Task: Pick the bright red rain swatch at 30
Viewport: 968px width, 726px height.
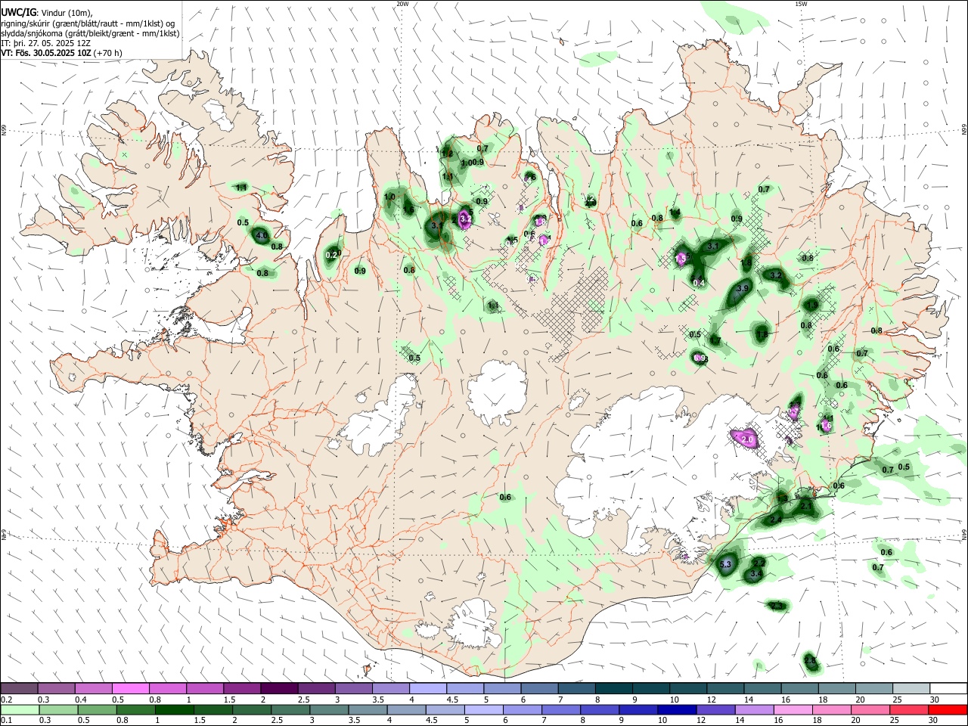Action: click(948, 709)
